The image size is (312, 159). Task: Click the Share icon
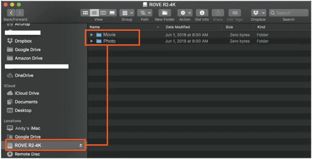(x=218, y=12)
